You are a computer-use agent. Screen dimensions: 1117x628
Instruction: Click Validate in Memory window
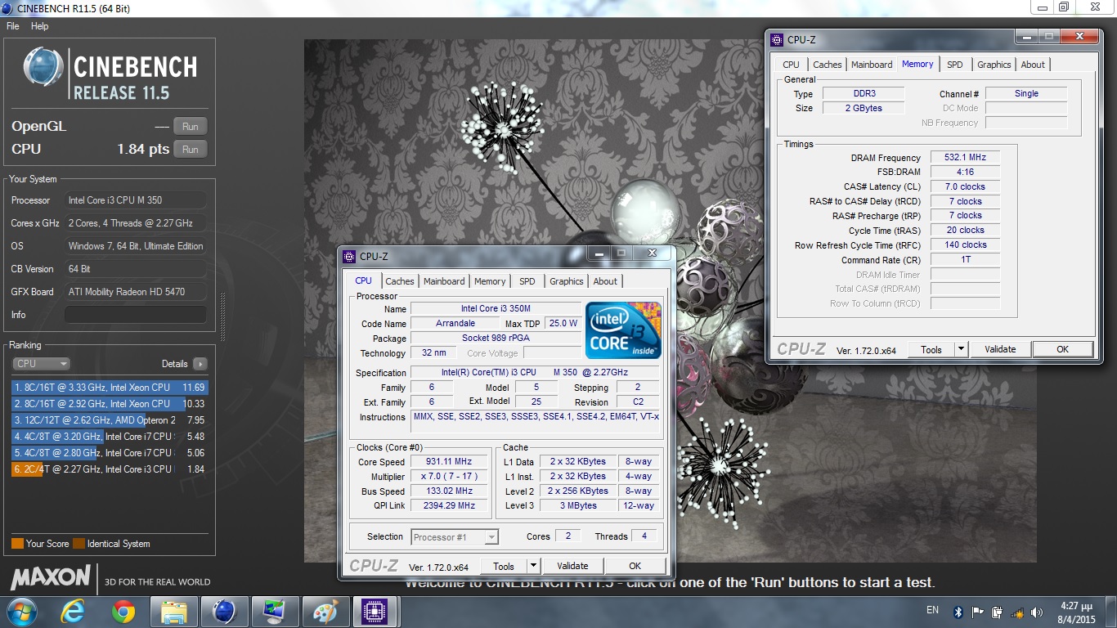click(x=1000, y=349)
